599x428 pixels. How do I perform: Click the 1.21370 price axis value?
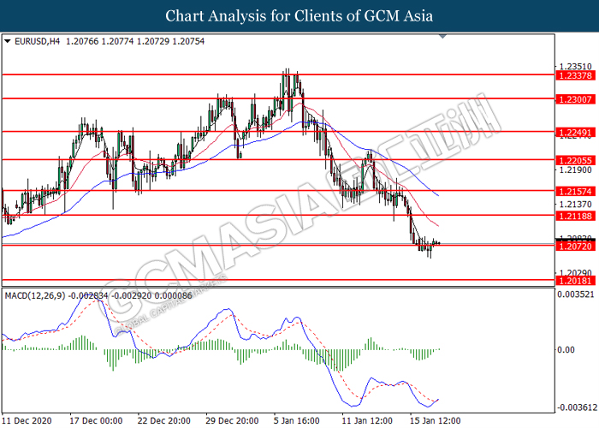click(x=575, y=204)
